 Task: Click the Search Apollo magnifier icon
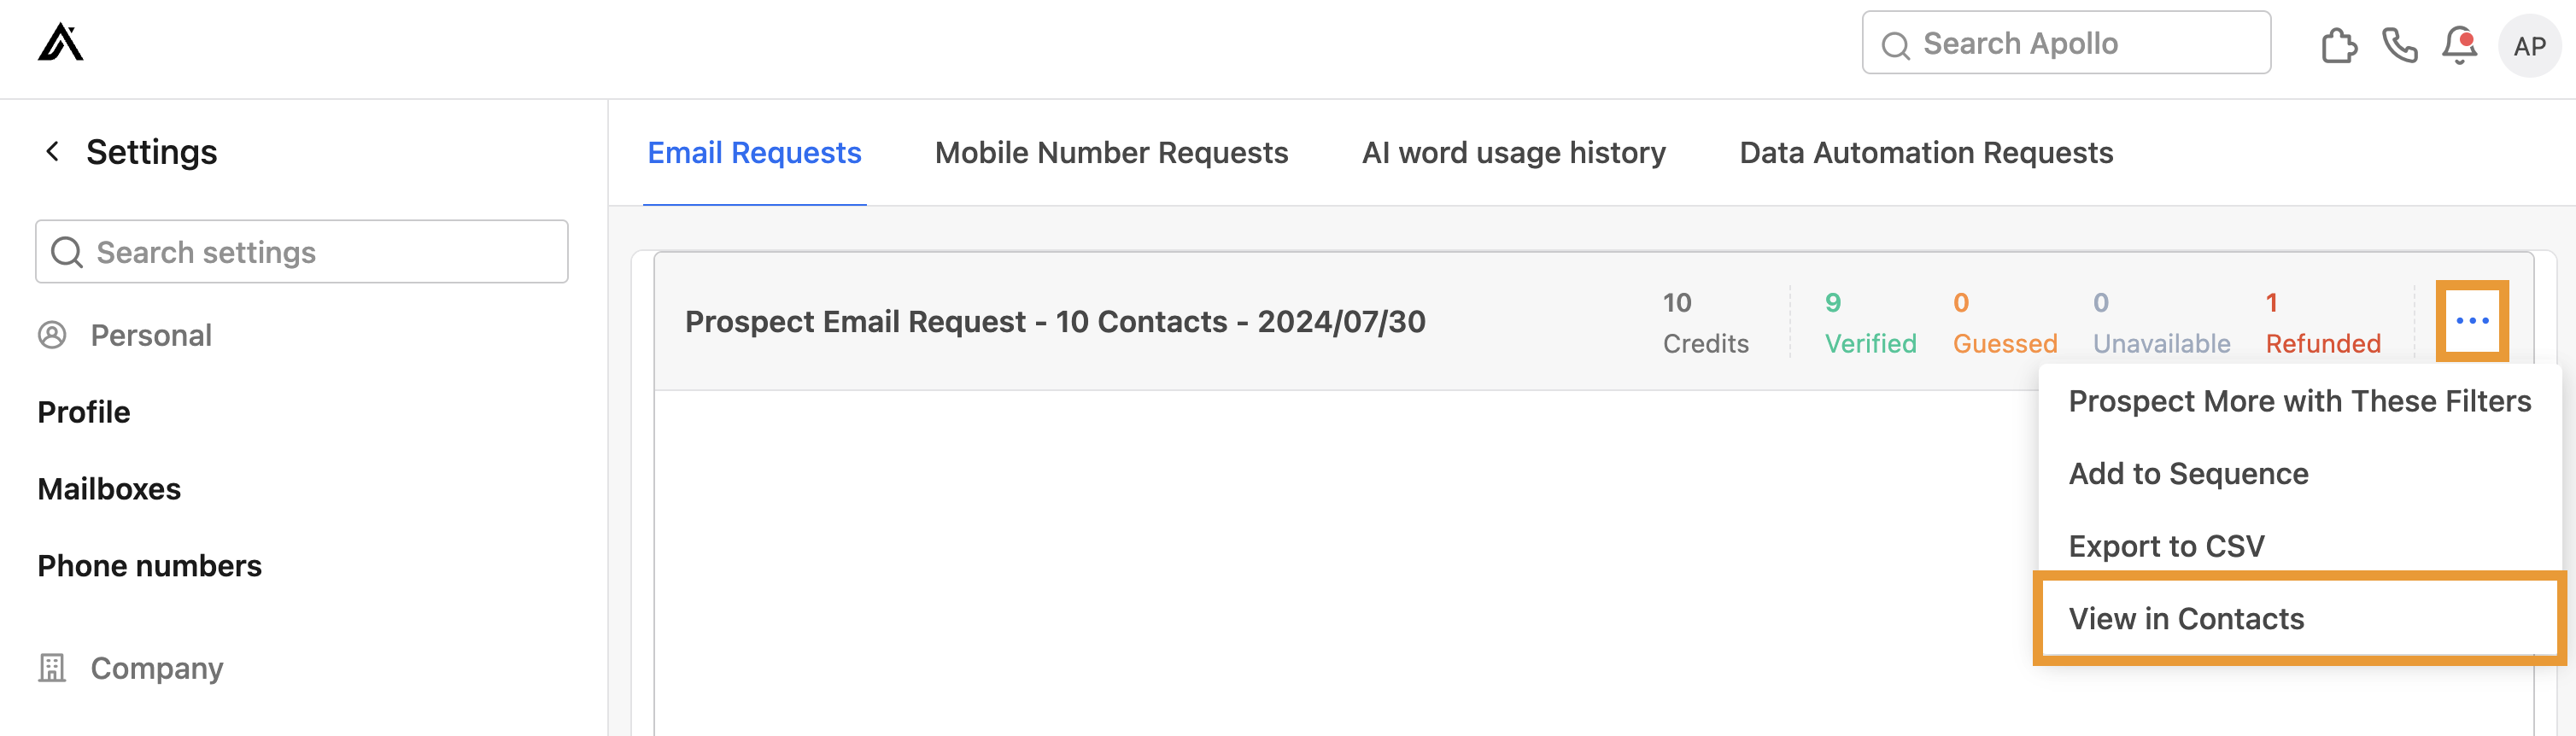[x=1895, y=45]
